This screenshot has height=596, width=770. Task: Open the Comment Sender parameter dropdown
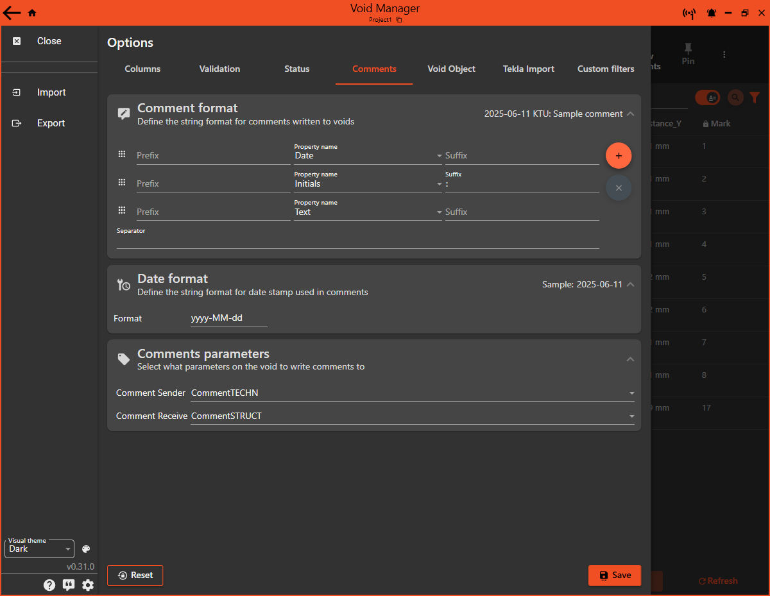tap(412, 393)
